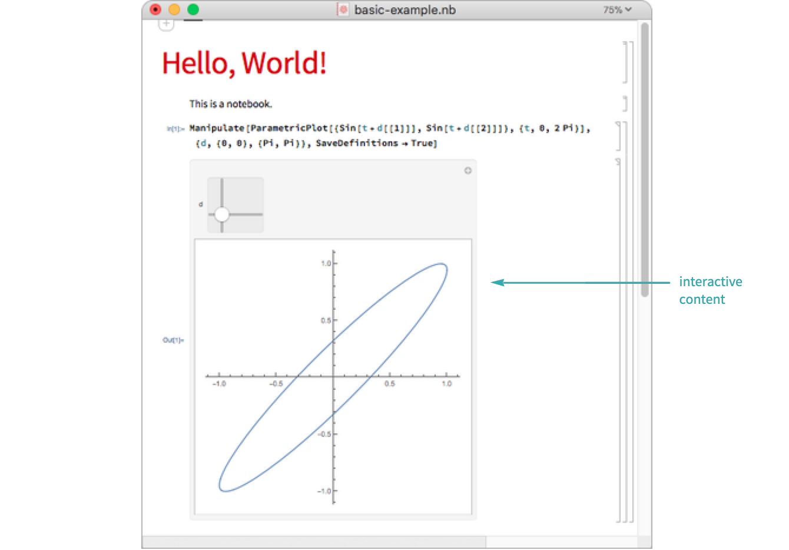Click the Hello, World! heading text
This screenshot has height=550, width=789.
tap(244, 62)
